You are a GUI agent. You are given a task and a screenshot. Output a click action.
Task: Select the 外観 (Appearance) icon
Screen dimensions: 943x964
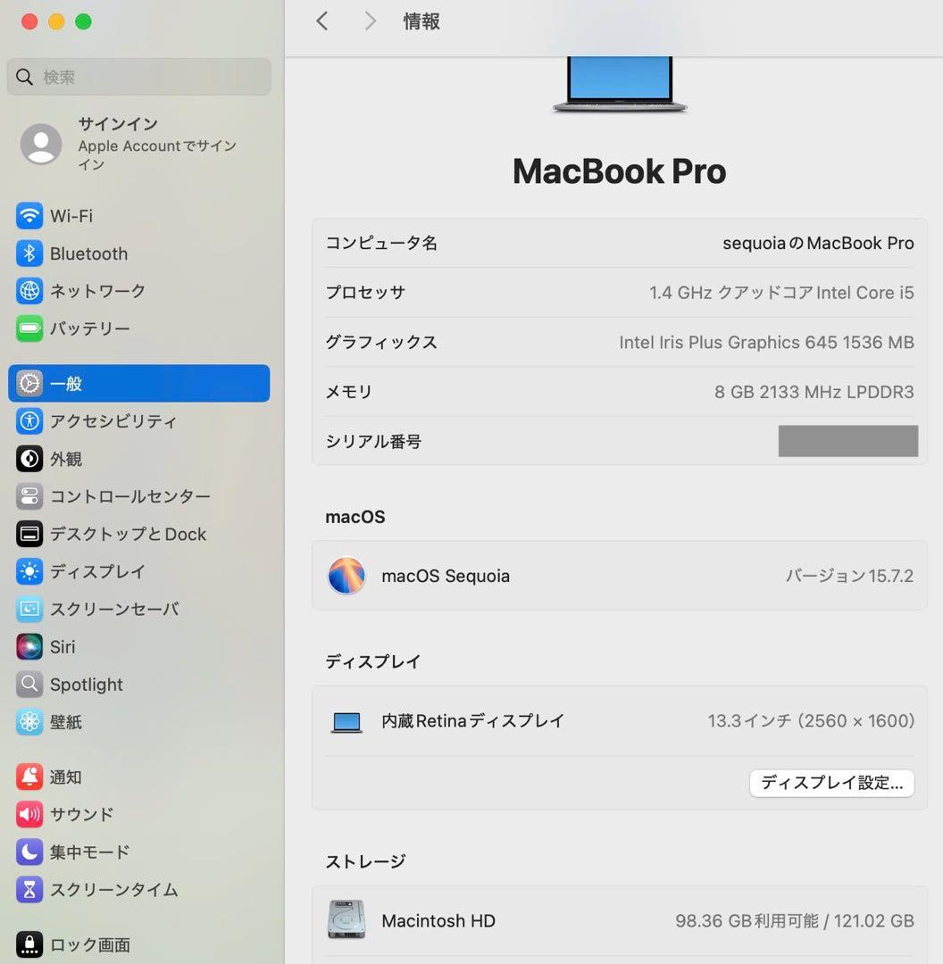click(29, 459)
